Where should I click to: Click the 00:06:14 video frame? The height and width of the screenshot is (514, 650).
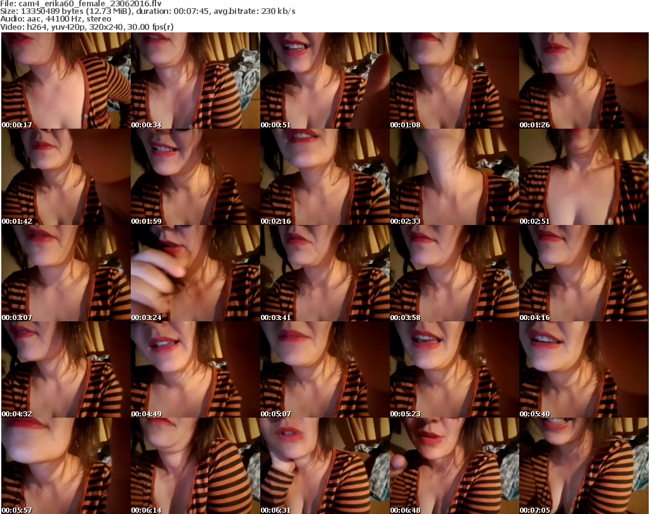[196, 466]
